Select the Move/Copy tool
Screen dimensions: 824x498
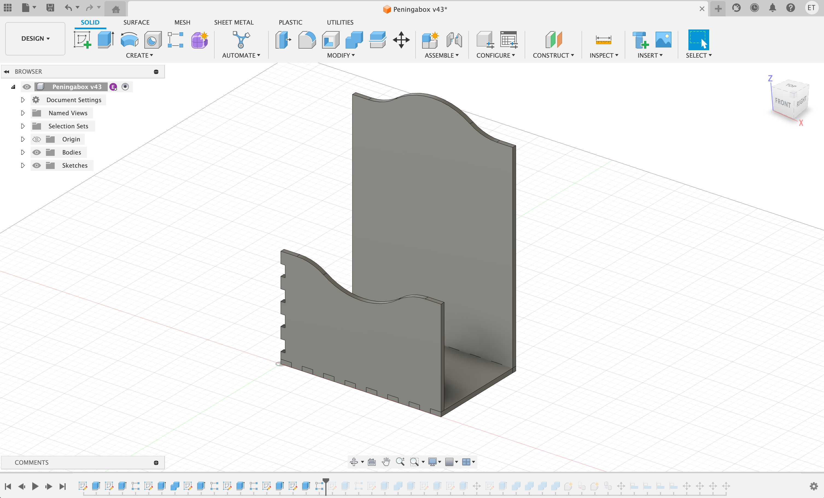401,40
